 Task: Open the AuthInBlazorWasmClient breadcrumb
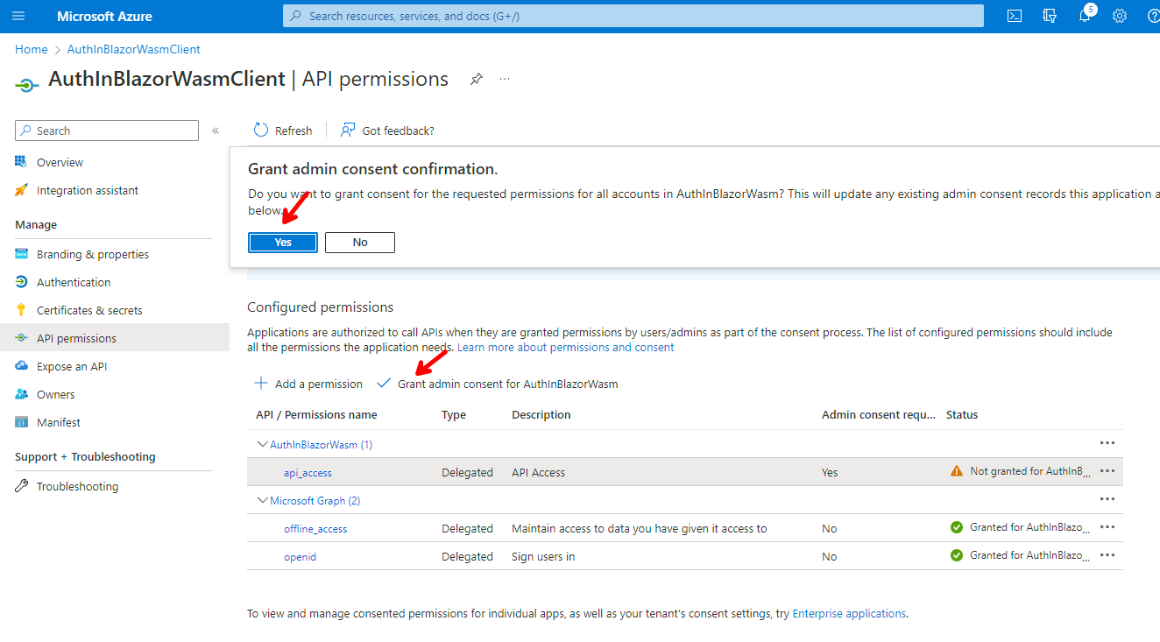coord(134,49)
